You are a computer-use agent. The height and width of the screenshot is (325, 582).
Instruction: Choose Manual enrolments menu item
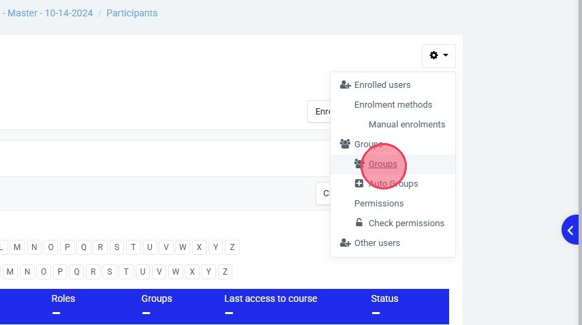coord(407,124)
